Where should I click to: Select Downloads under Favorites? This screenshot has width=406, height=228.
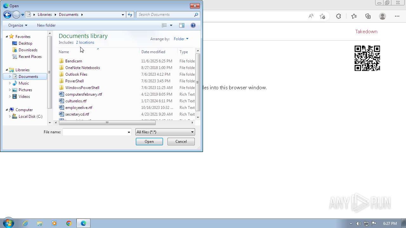point(28,50)
